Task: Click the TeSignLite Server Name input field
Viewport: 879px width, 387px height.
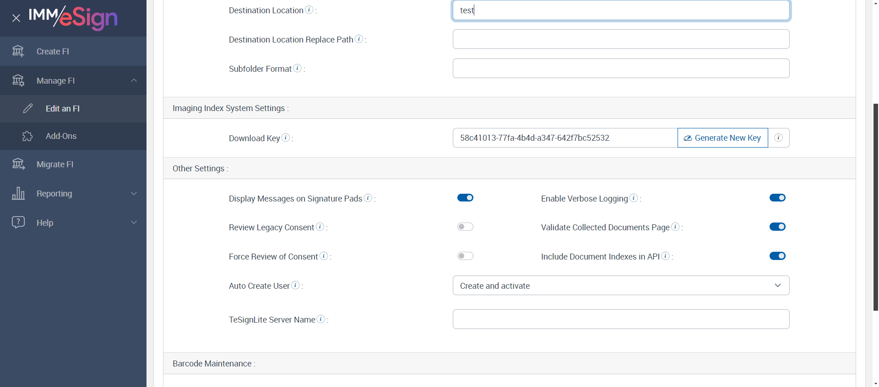Action: tap(621, 319)
